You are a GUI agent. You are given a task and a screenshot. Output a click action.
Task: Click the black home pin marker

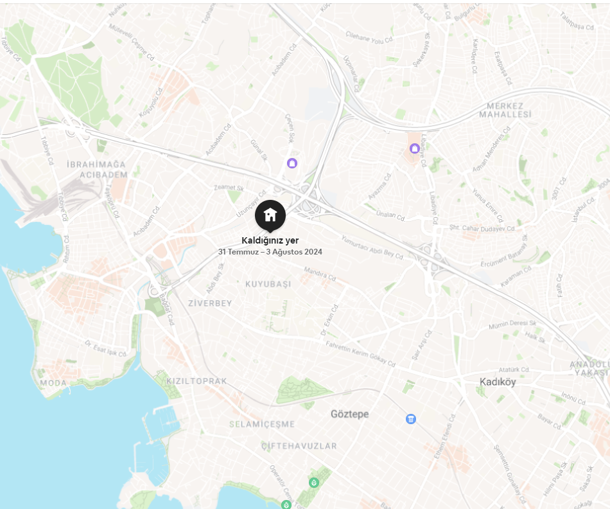270,216
